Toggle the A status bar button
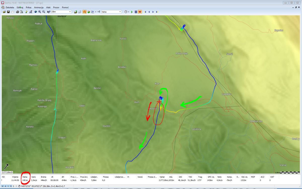The image size is (302, 189). pyautogui.click(x=5, y=186)
